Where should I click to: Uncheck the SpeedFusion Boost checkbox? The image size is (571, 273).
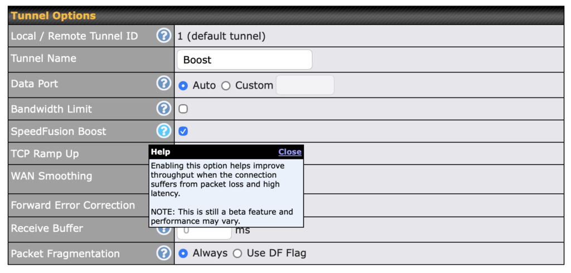(183, 131)
